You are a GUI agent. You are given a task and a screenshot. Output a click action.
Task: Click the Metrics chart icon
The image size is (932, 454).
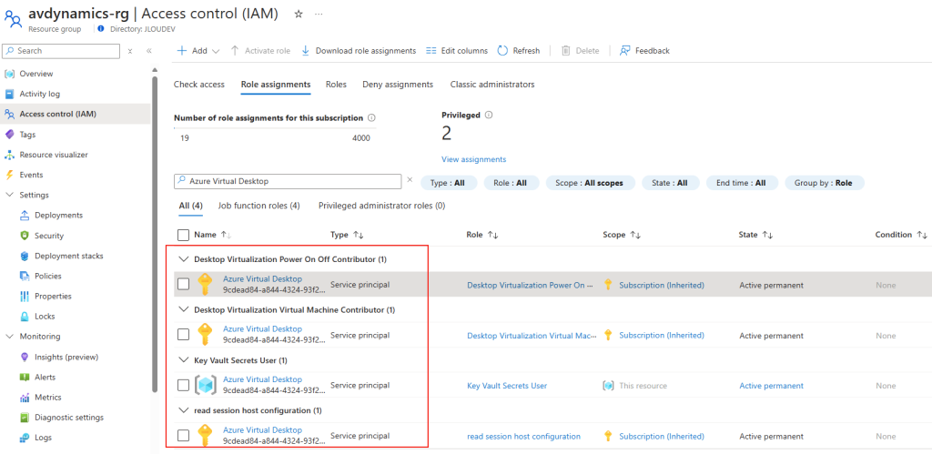point(25,397)
